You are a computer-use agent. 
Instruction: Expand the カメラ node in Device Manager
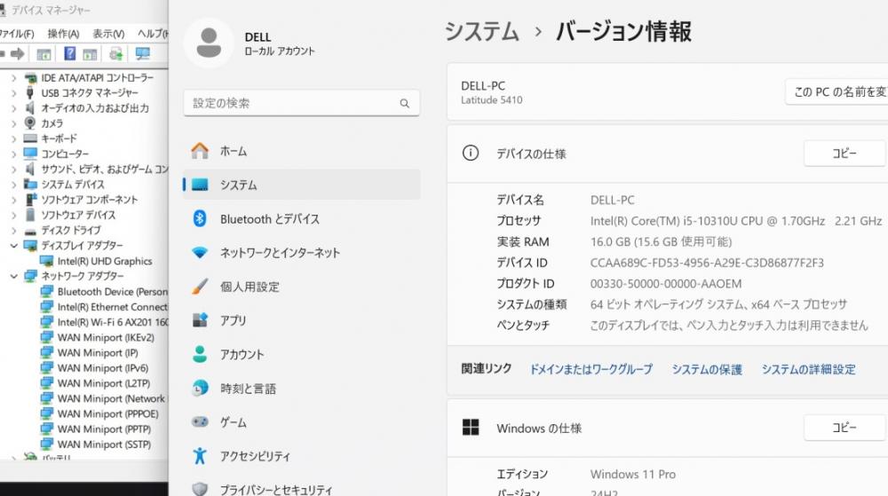(x=14, y=123)
